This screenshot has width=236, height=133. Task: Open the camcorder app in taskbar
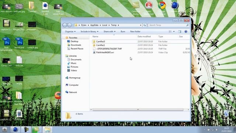pos(26,130)
